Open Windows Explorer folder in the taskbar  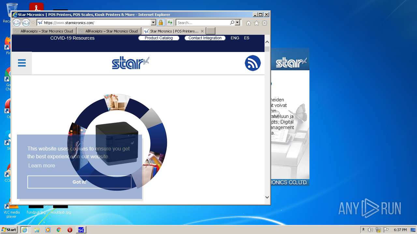click(37, 230)
